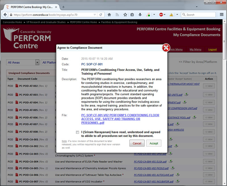This screenshot has width=227, height=186.
Task: Open the All Platforms dropdown
Action: [49, 62]
